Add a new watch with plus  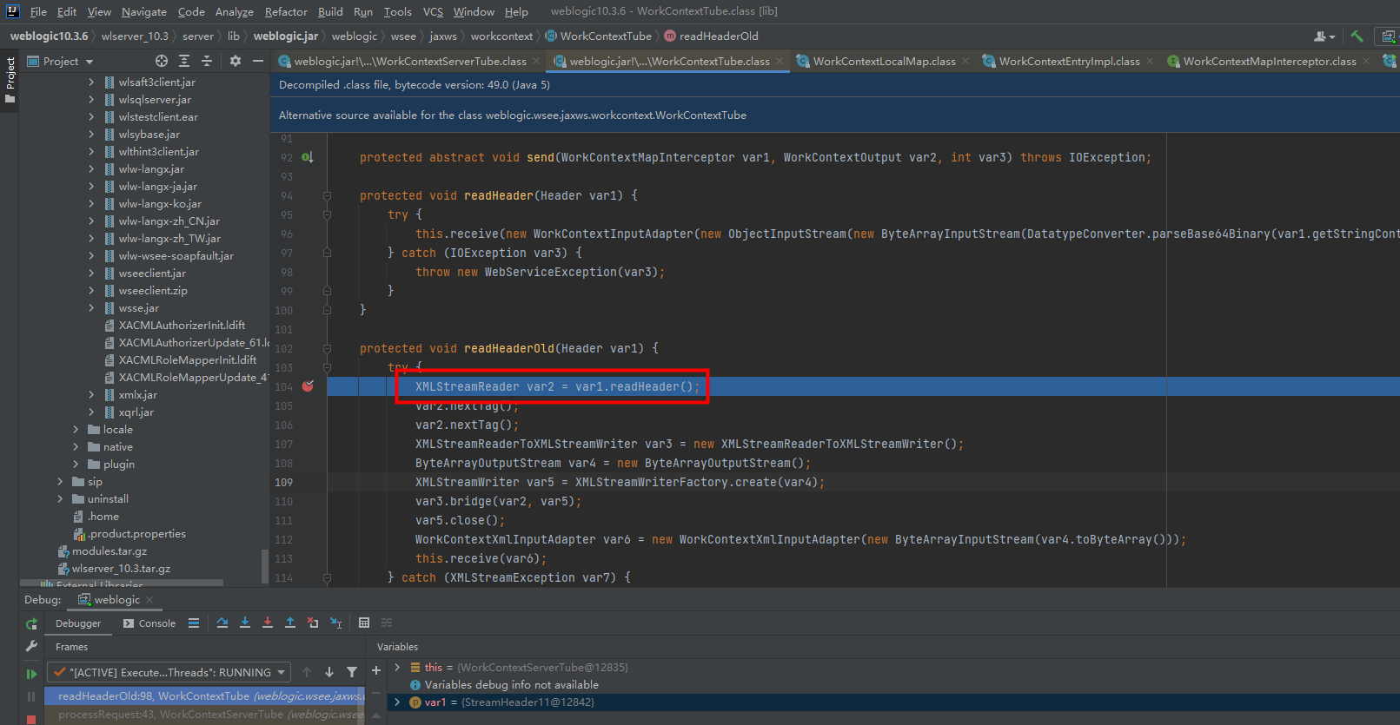(376, 670)
